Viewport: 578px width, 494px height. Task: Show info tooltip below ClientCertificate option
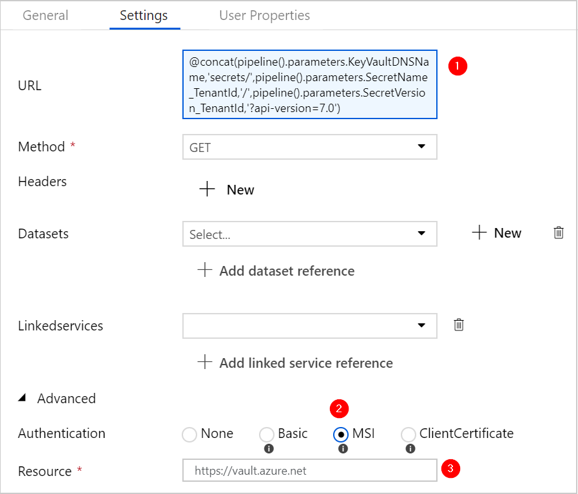coord(410,449)
